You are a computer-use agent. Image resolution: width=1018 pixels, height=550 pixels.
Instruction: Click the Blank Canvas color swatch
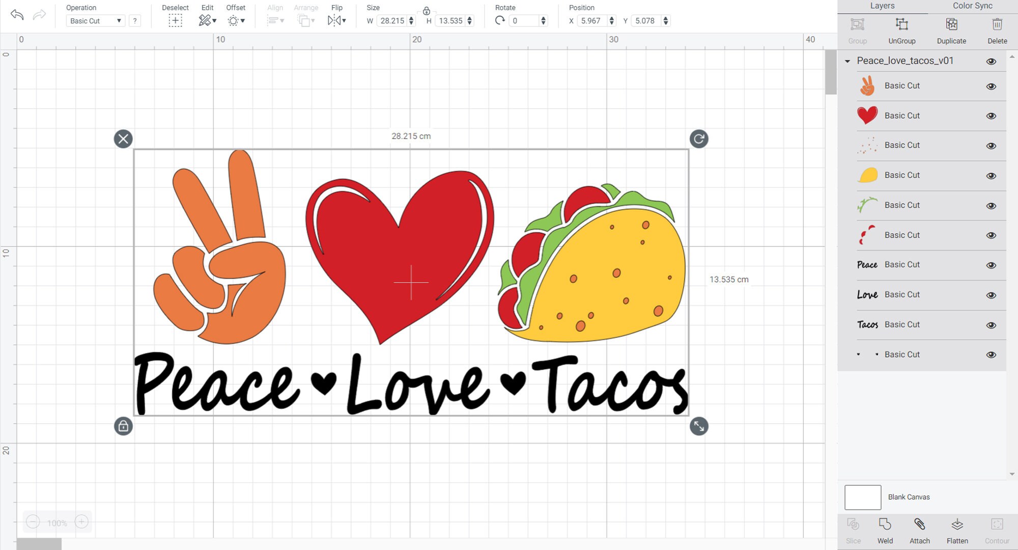pyautogui.click(x=863, y=497)
